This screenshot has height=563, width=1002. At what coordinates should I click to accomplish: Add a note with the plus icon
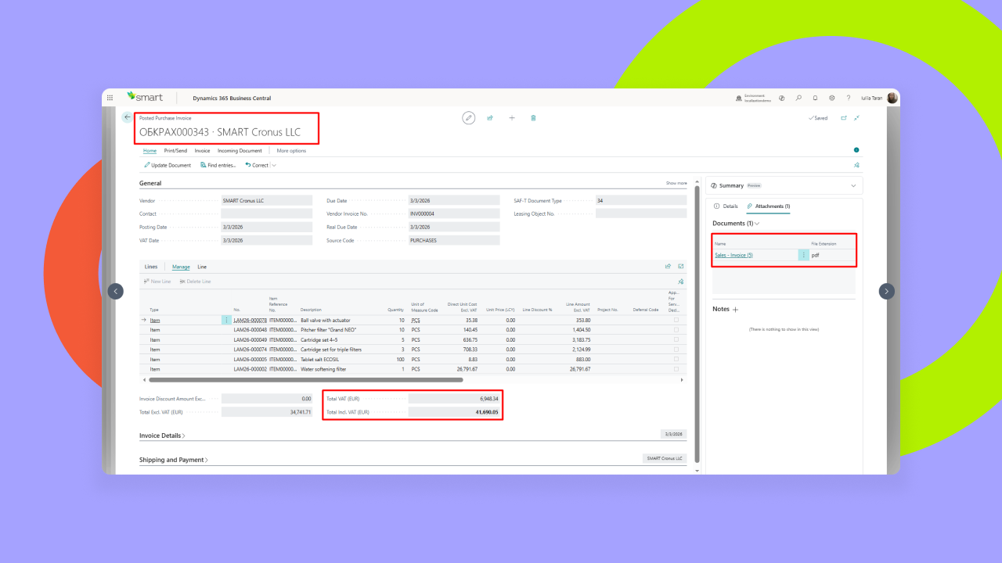click(x=735, y=310)
